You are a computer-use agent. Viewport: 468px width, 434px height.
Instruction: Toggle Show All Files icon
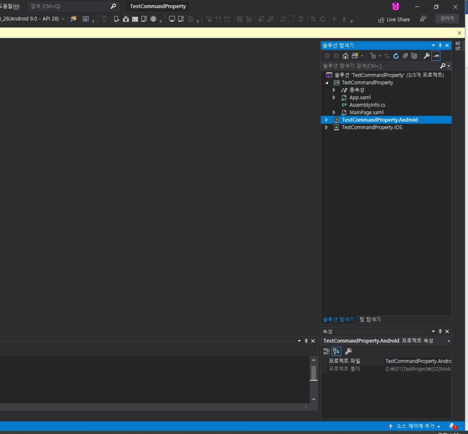point(414,56)
